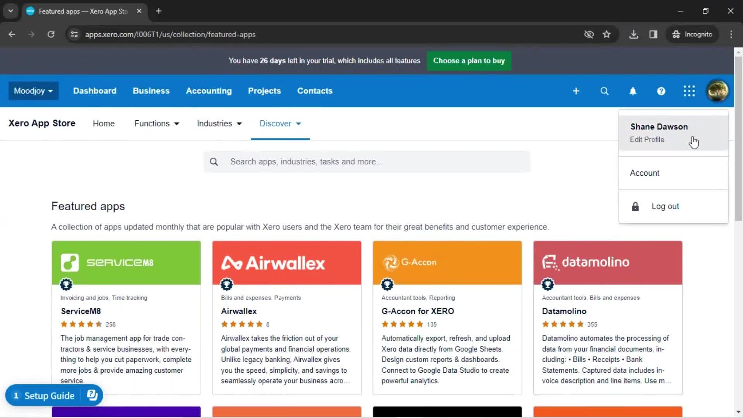This screenshot has height=418, width=743.
Task: Click the Setup Guide checklist icon
Action: [x=92, y=395]
